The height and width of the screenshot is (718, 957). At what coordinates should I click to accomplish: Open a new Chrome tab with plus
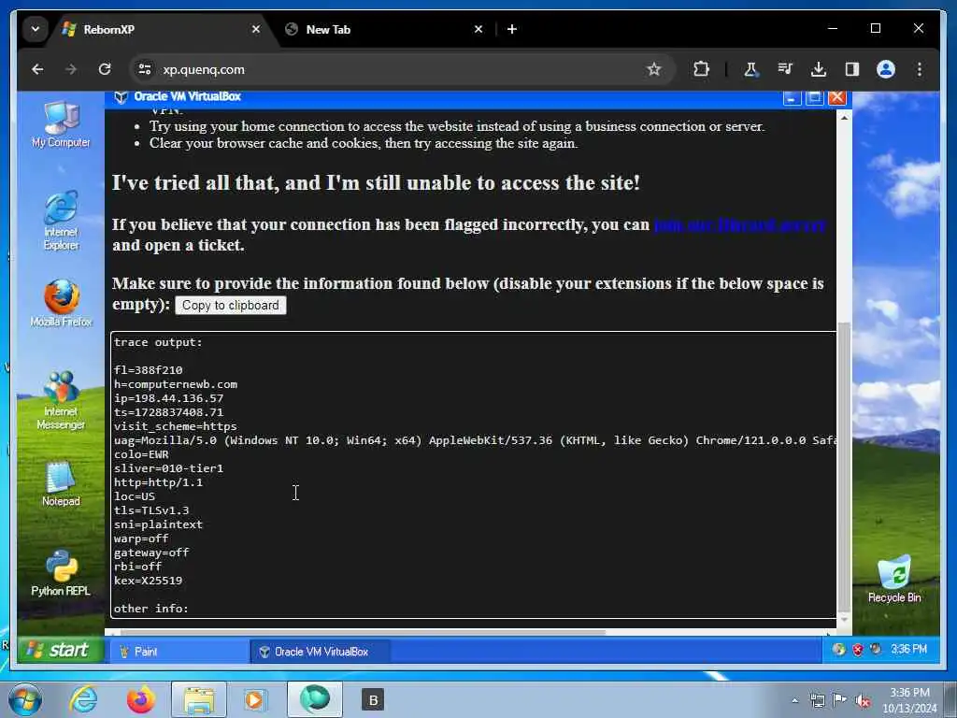[x=512, y=29]
